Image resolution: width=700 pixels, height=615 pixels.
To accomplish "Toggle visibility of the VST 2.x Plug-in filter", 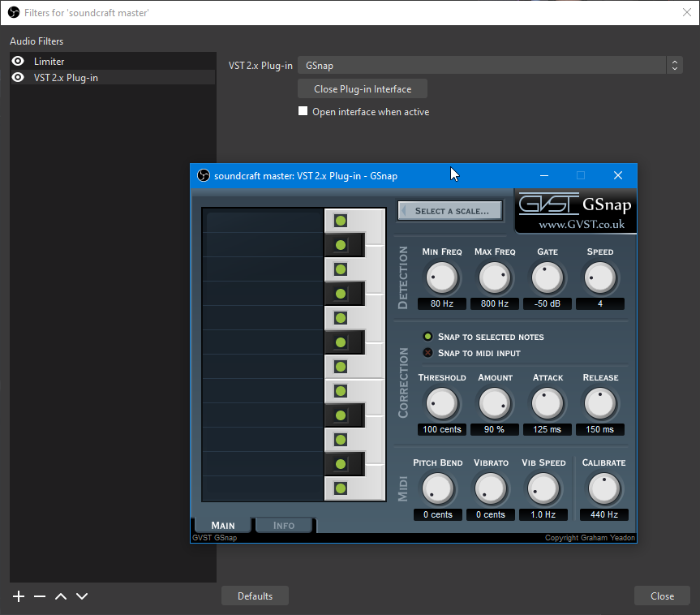I will tap(18, 78).
